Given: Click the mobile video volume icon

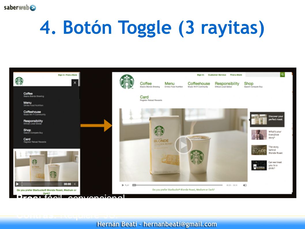Looking at the screenshot, I should 75,184.
